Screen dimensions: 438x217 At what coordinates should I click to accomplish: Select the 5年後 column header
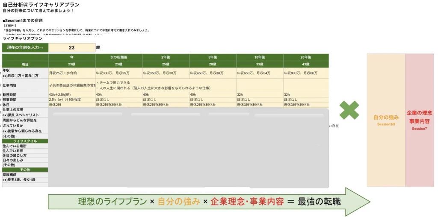point(213,57)
